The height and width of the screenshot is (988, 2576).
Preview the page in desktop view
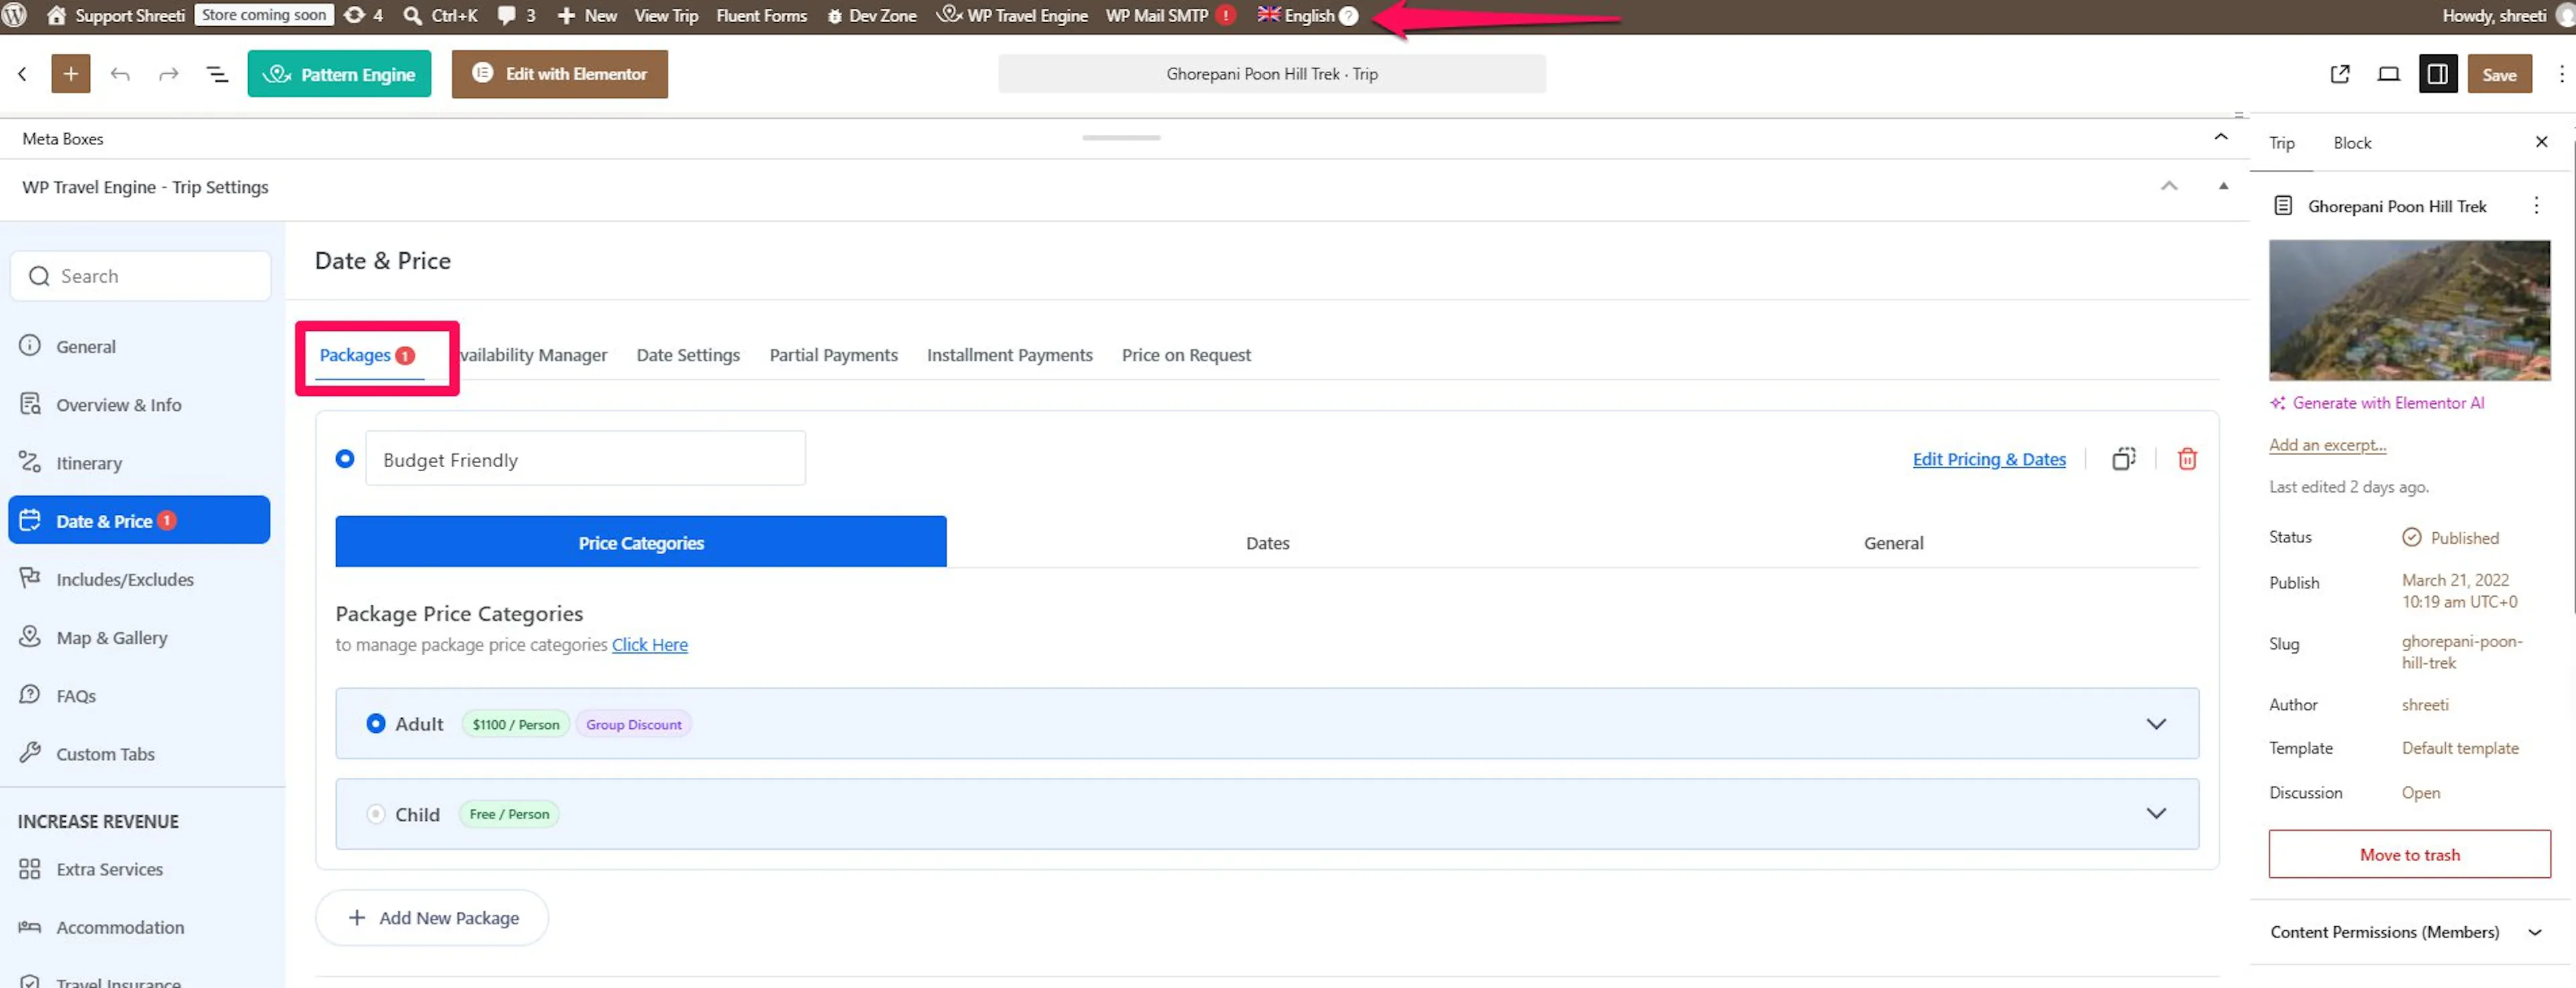pos(2389,74)
